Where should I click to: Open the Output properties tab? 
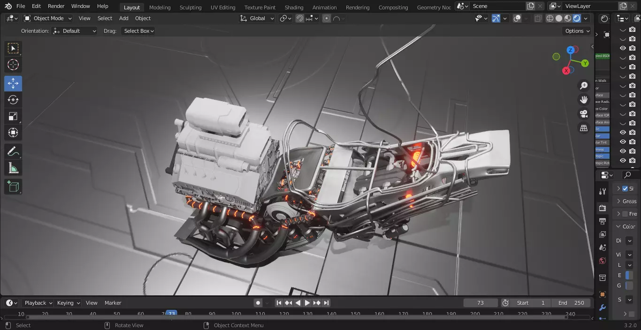point(603,221)
